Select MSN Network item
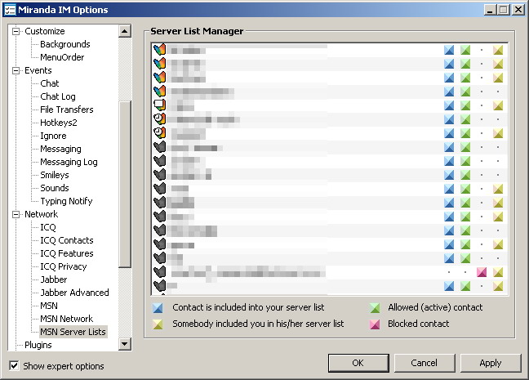The image size is (529, 380). (x=66, y=319)
